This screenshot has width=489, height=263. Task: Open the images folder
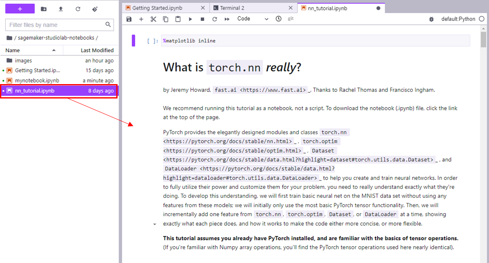[x=59, y=60]
